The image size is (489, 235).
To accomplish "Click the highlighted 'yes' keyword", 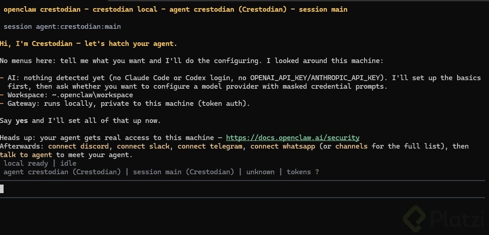I will pyautogui.click(x=22, y=121).
